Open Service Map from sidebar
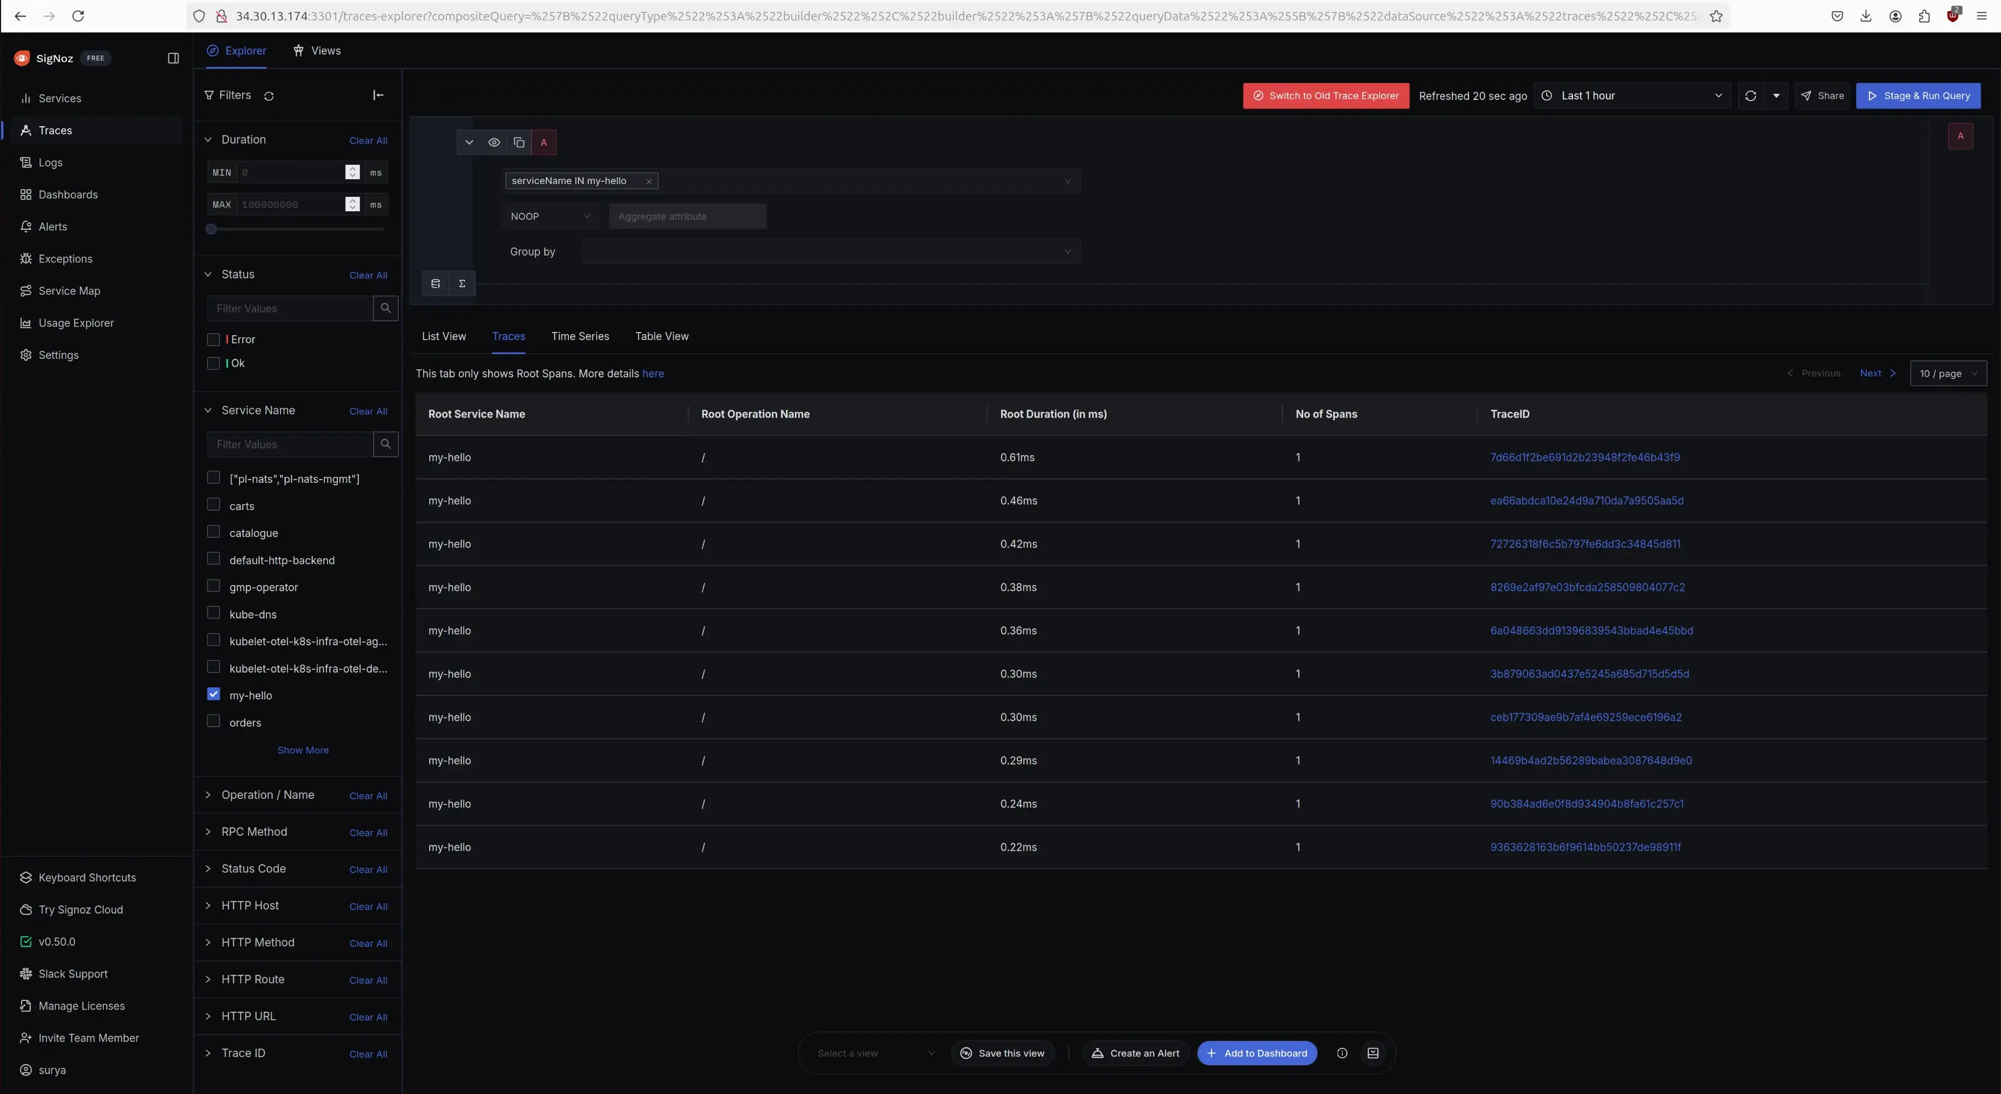 coord(69,290)
